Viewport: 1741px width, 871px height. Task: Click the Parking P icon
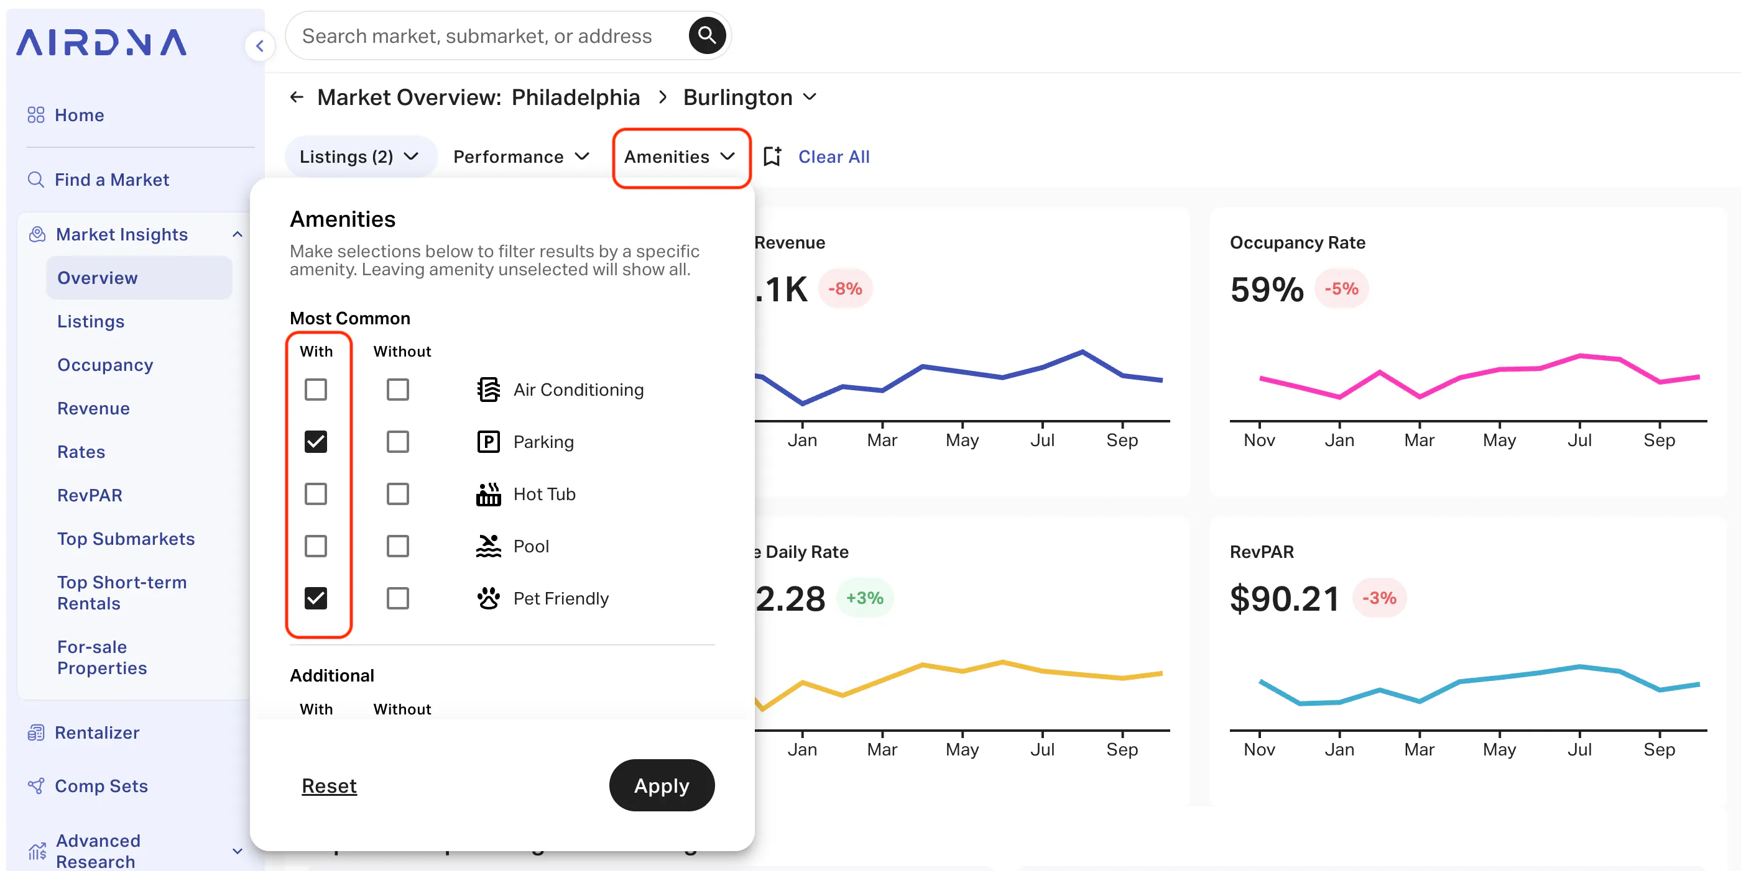489,442
